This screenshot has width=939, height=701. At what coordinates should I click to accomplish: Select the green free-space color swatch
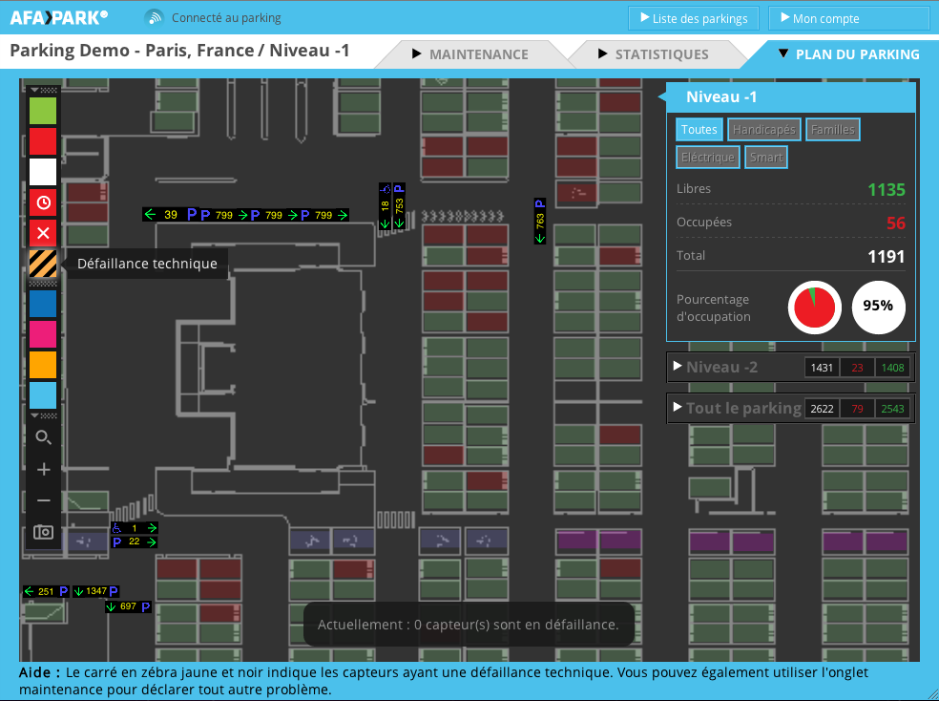pos(43,111)
